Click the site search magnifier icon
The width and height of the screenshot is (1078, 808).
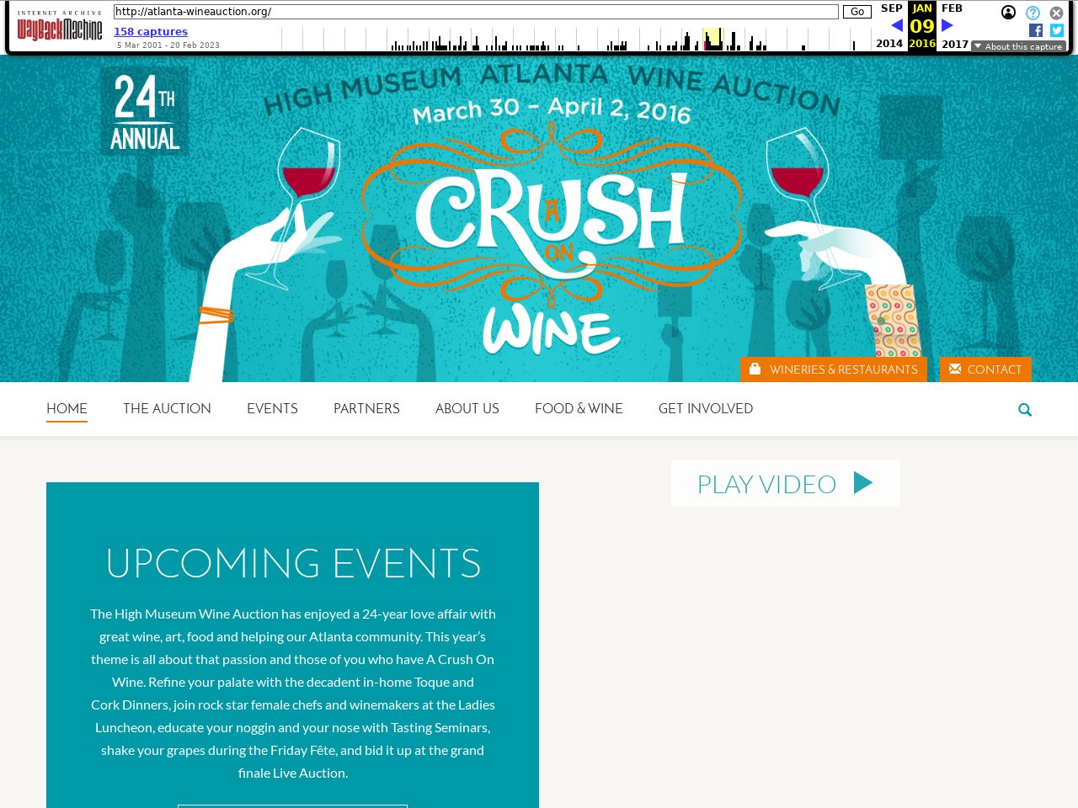point(1025,410)
